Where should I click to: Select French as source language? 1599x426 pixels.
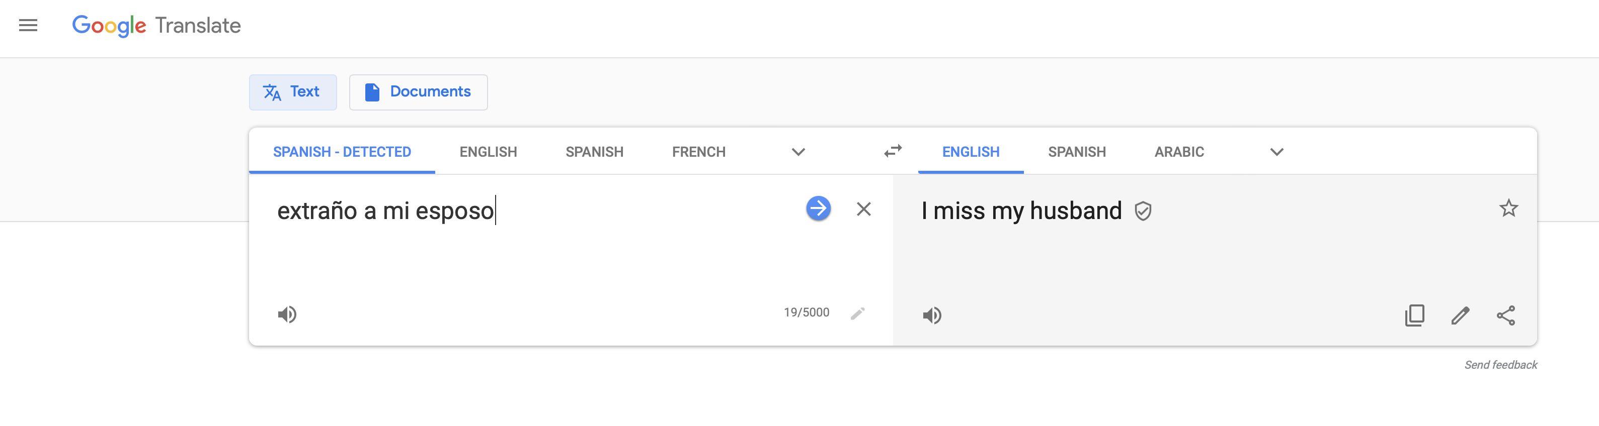[x=698, y=152]
